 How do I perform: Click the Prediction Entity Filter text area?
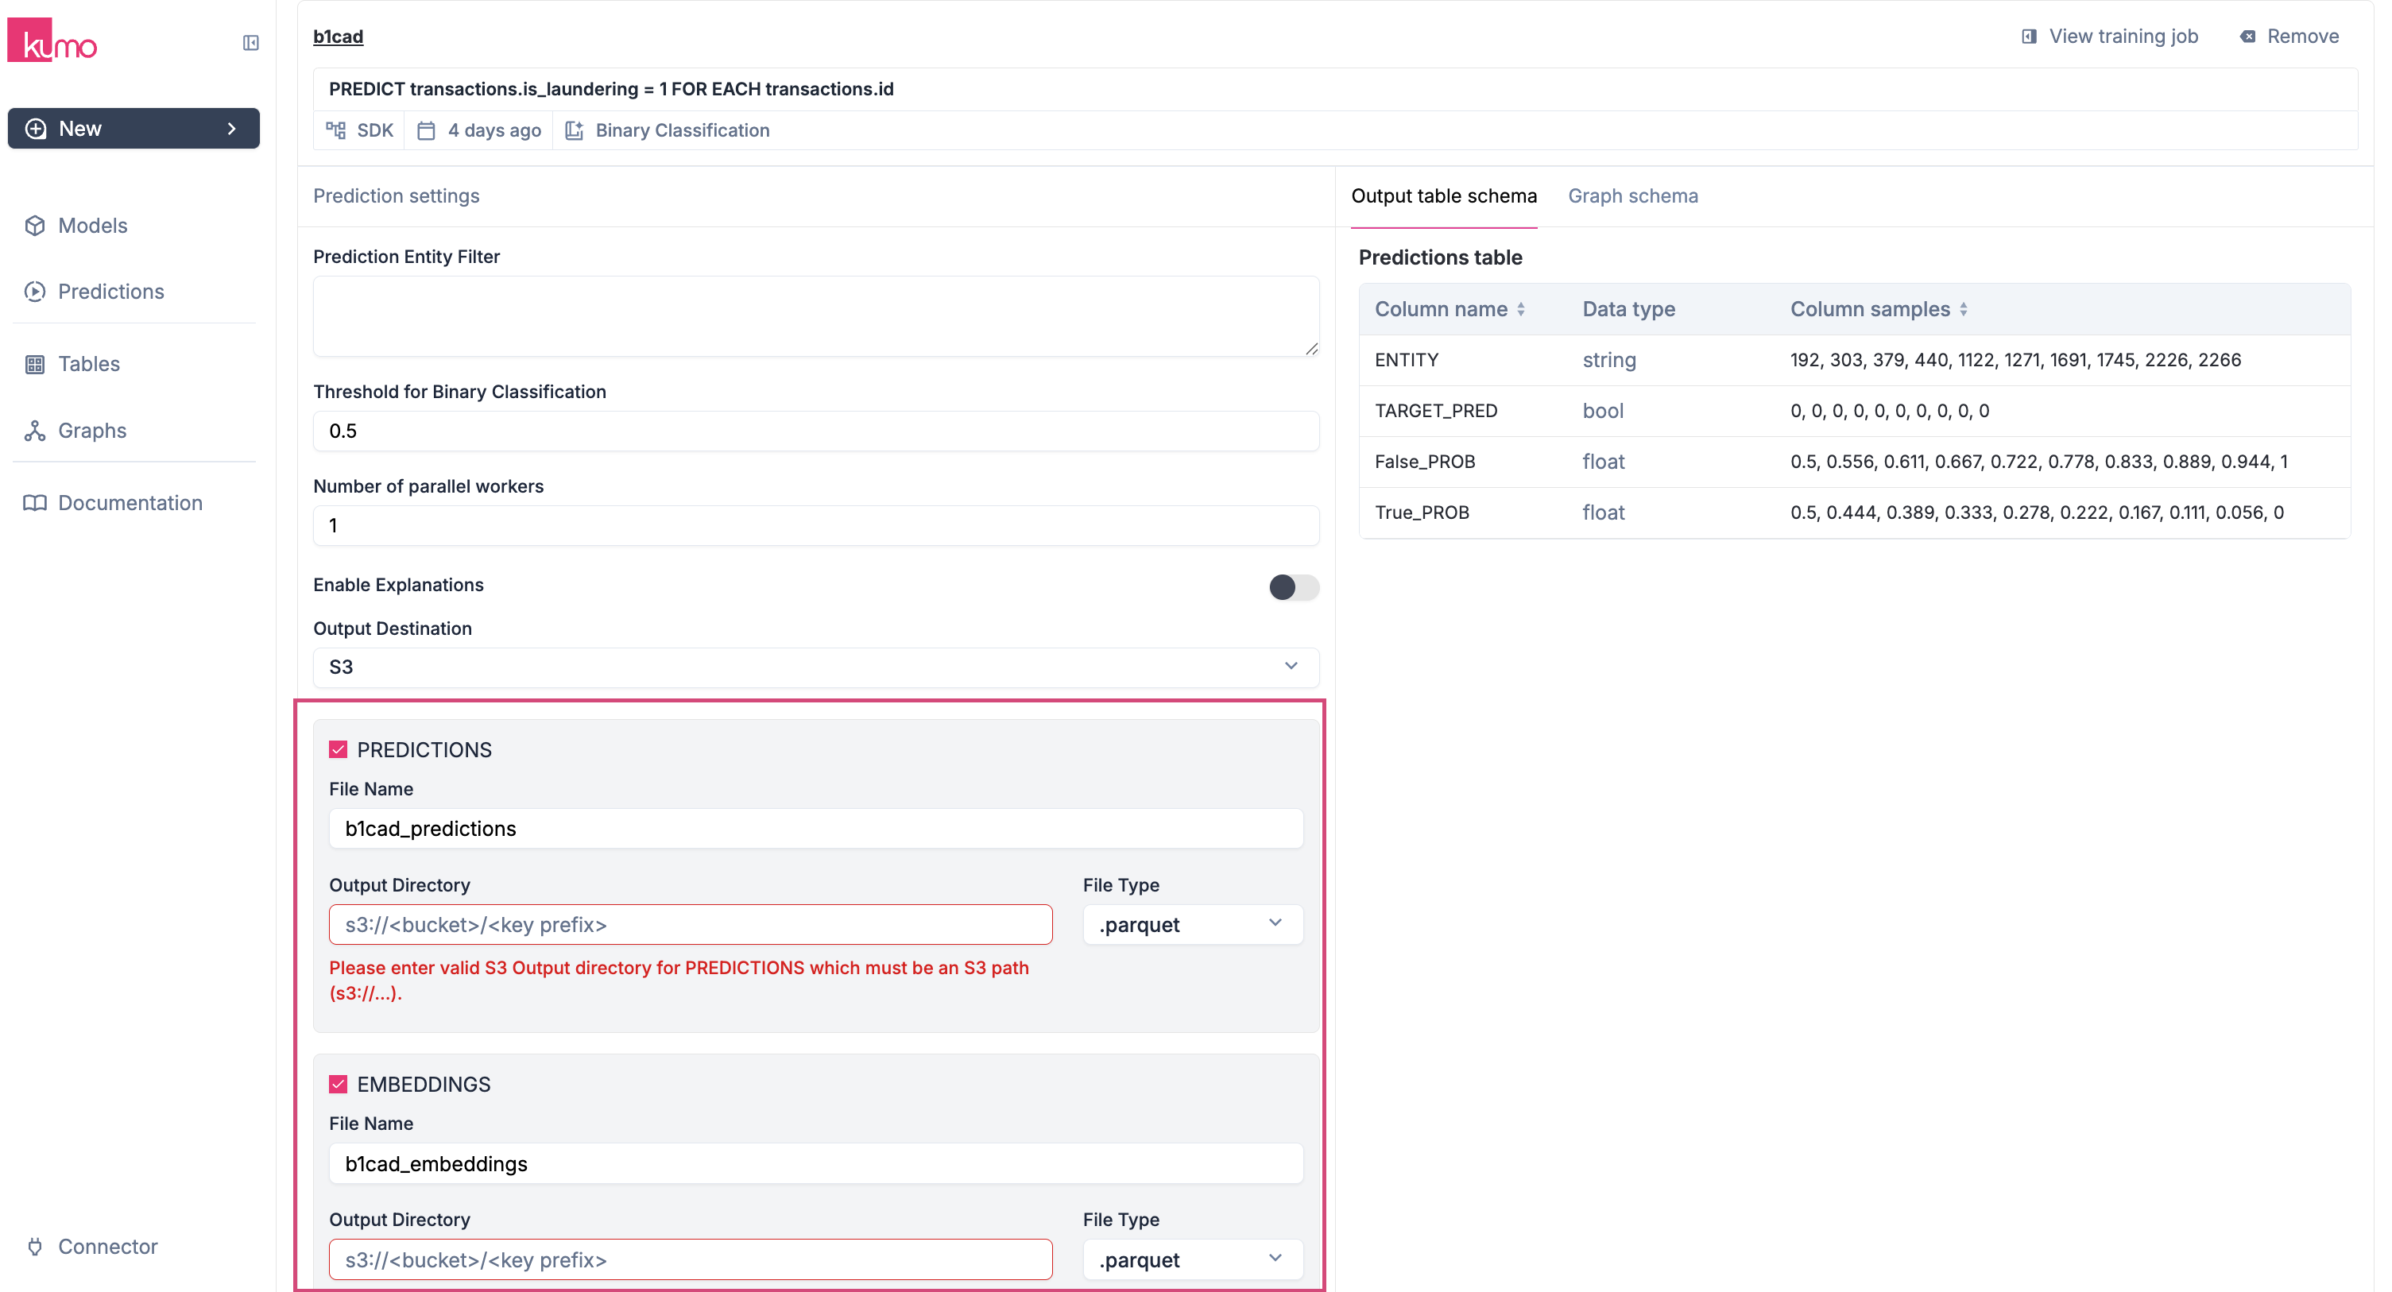click(x=815, y=316)
